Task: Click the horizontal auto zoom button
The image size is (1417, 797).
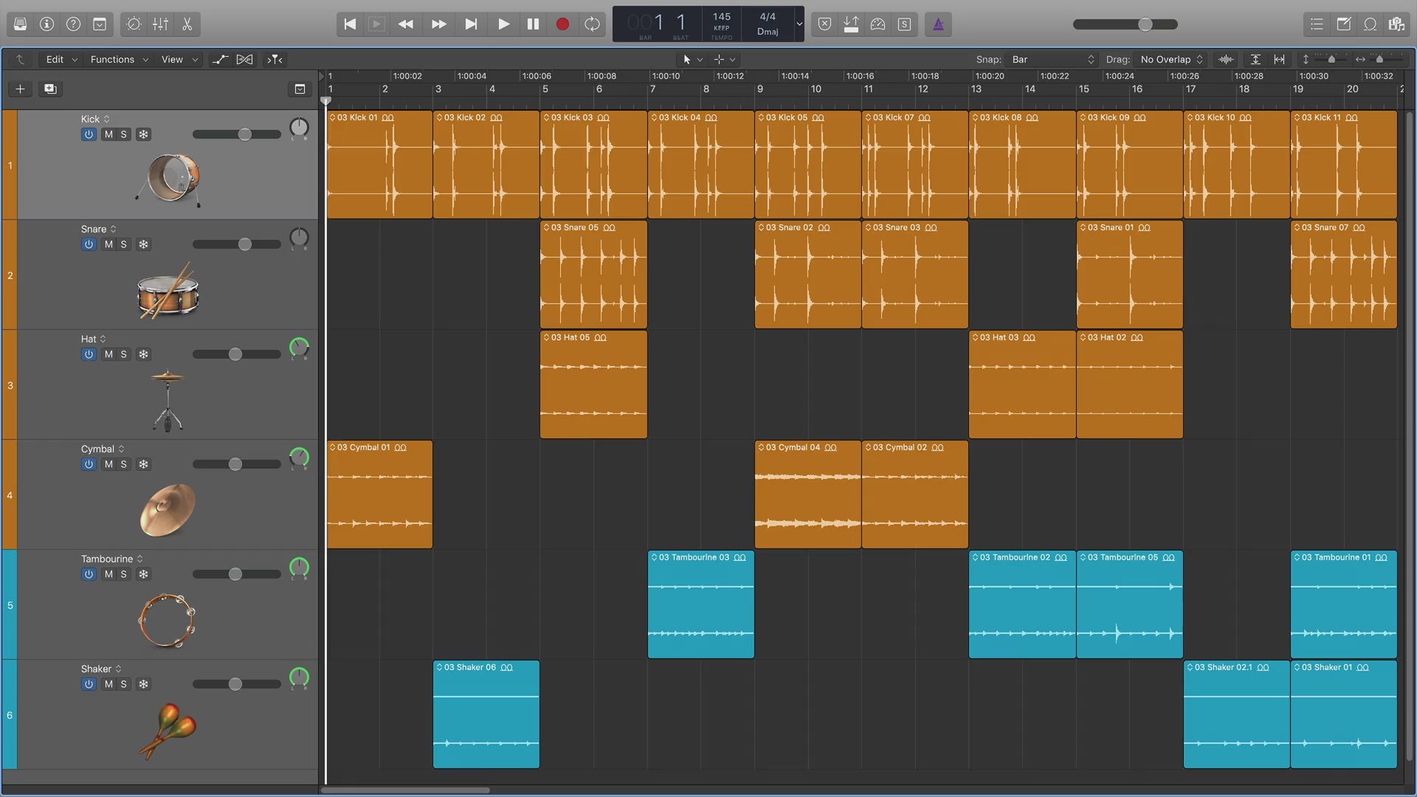Action: tap(1279, 59)
